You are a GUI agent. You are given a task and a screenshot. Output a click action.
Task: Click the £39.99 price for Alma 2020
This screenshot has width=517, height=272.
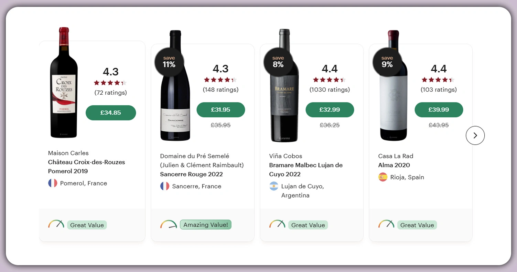point(439,110)
